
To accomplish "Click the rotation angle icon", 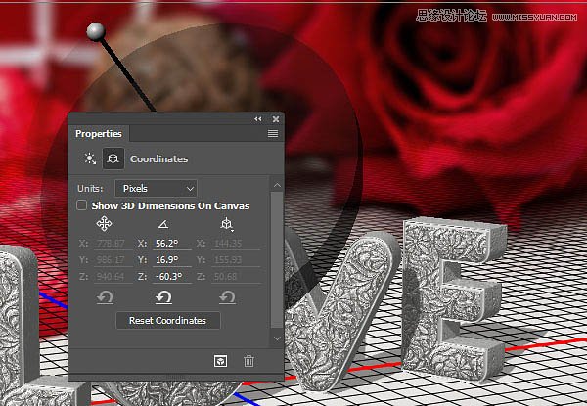I will tap(163, 224).
